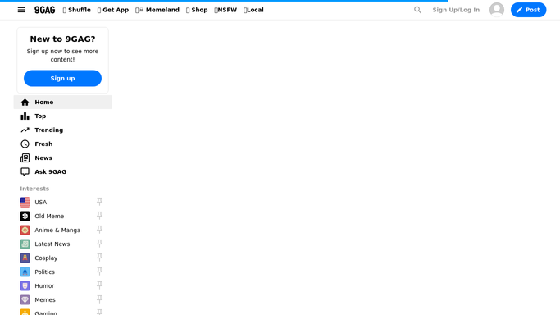Open NSFW in the top bar
Screen dimensions: 560x315
(225, 10)
